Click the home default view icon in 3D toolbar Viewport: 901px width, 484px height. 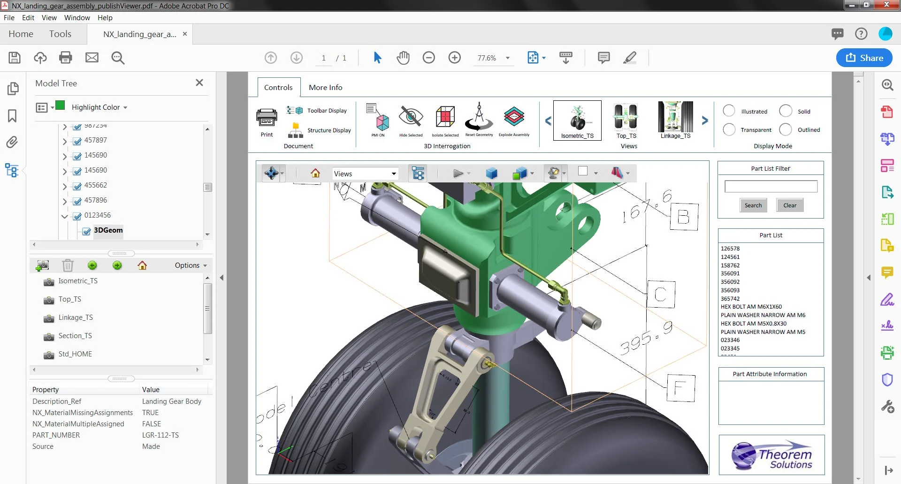point(315,174)
